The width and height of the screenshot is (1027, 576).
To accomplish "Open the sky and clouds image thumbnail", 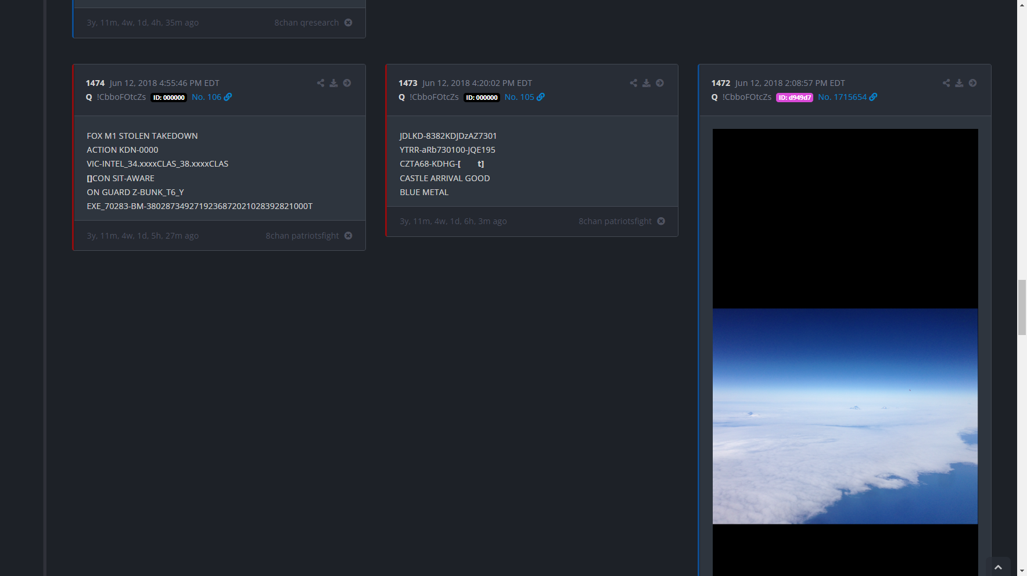I will 845,416.
